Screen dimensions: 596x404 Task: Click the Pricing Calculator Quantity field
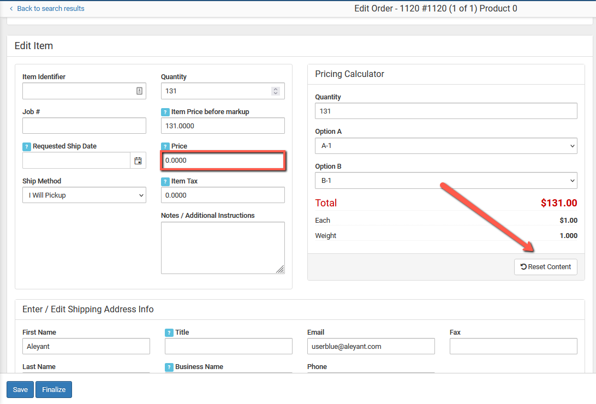click(x=446, y=111)
